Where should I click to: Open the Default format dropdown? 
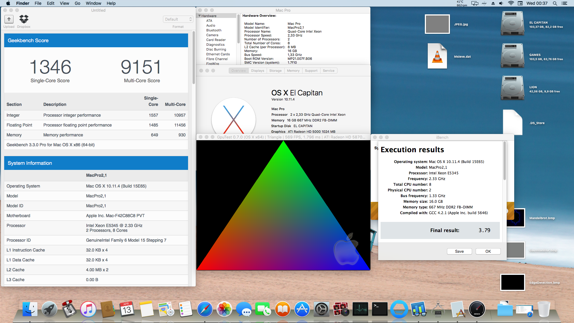[178, 19]
